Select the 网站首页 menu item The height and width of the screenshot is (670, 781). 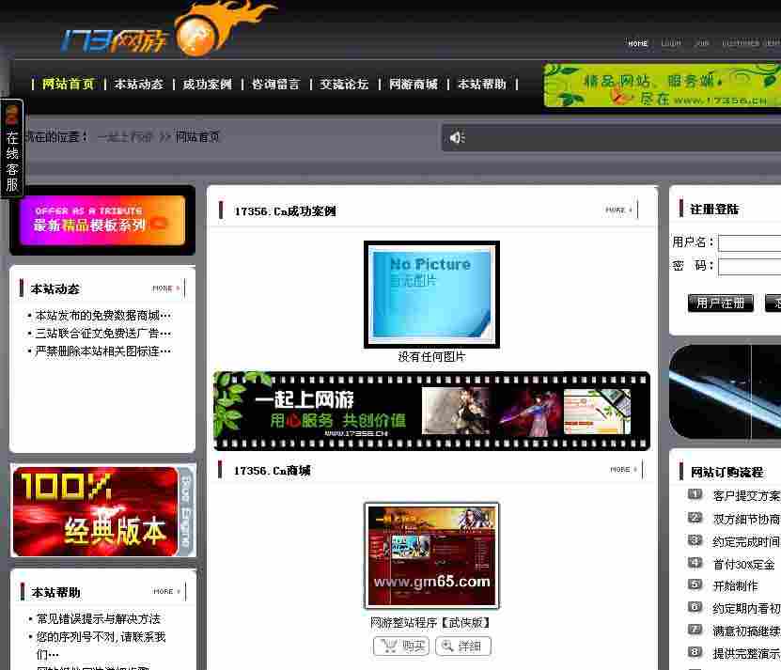tap(64, 84)
